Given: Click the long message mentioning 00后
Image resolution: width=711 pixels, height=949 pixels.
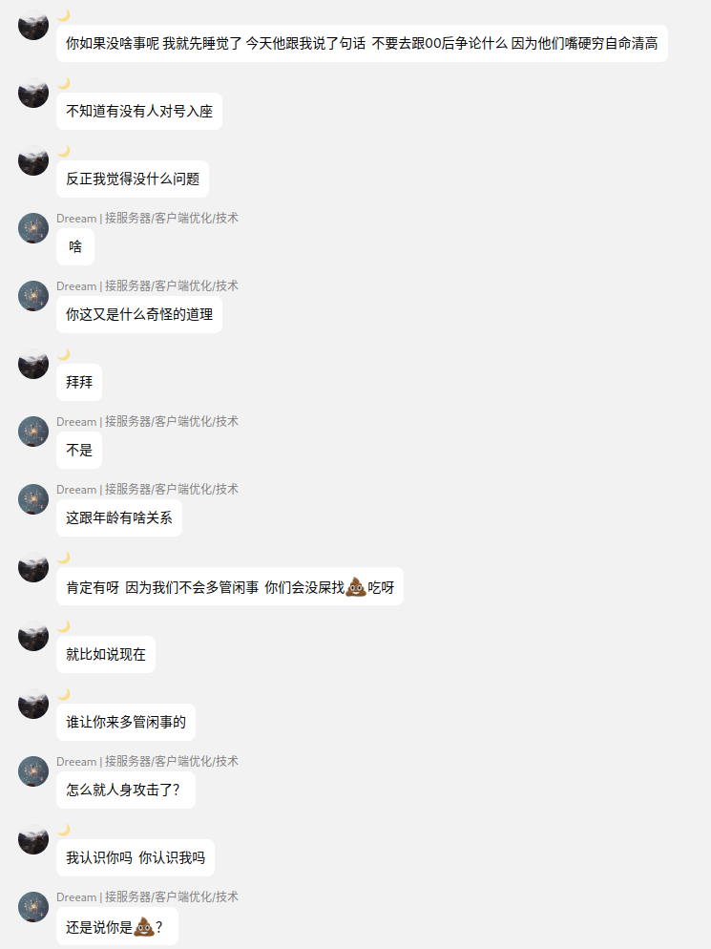Looking at the screenshot, I should [x=362, y=44].
